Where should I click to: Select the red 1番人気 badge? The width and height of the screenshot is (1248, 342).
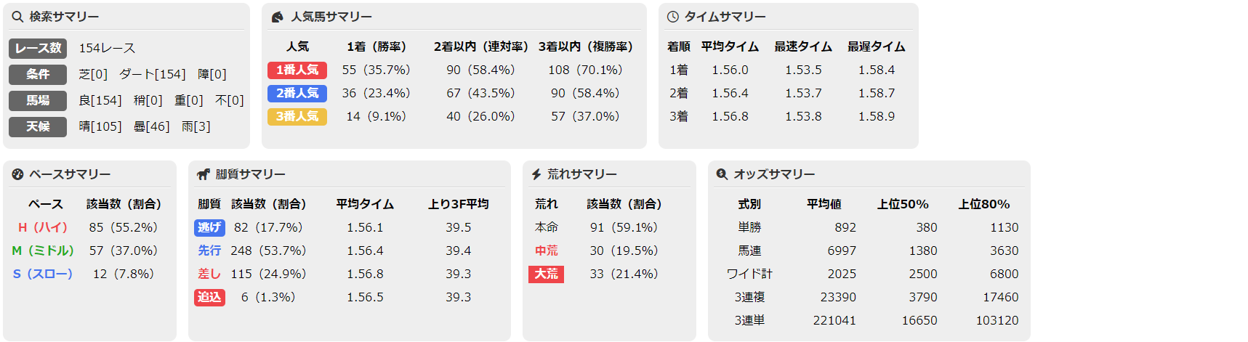click(x=297, y=70)
